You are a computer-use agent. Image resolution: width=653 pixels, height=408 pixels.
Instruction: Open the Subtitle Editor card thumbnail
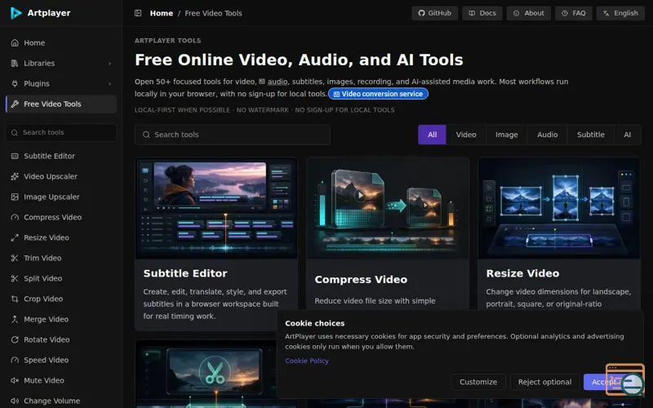[x=216, y=208]
